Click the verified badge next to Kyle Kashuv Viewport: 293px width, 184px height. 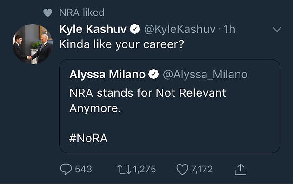click(x=135, y=29)
